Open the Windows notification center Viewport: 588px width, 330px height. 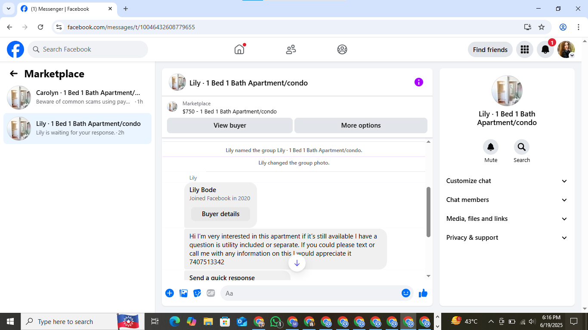click(x=573, y=321)
